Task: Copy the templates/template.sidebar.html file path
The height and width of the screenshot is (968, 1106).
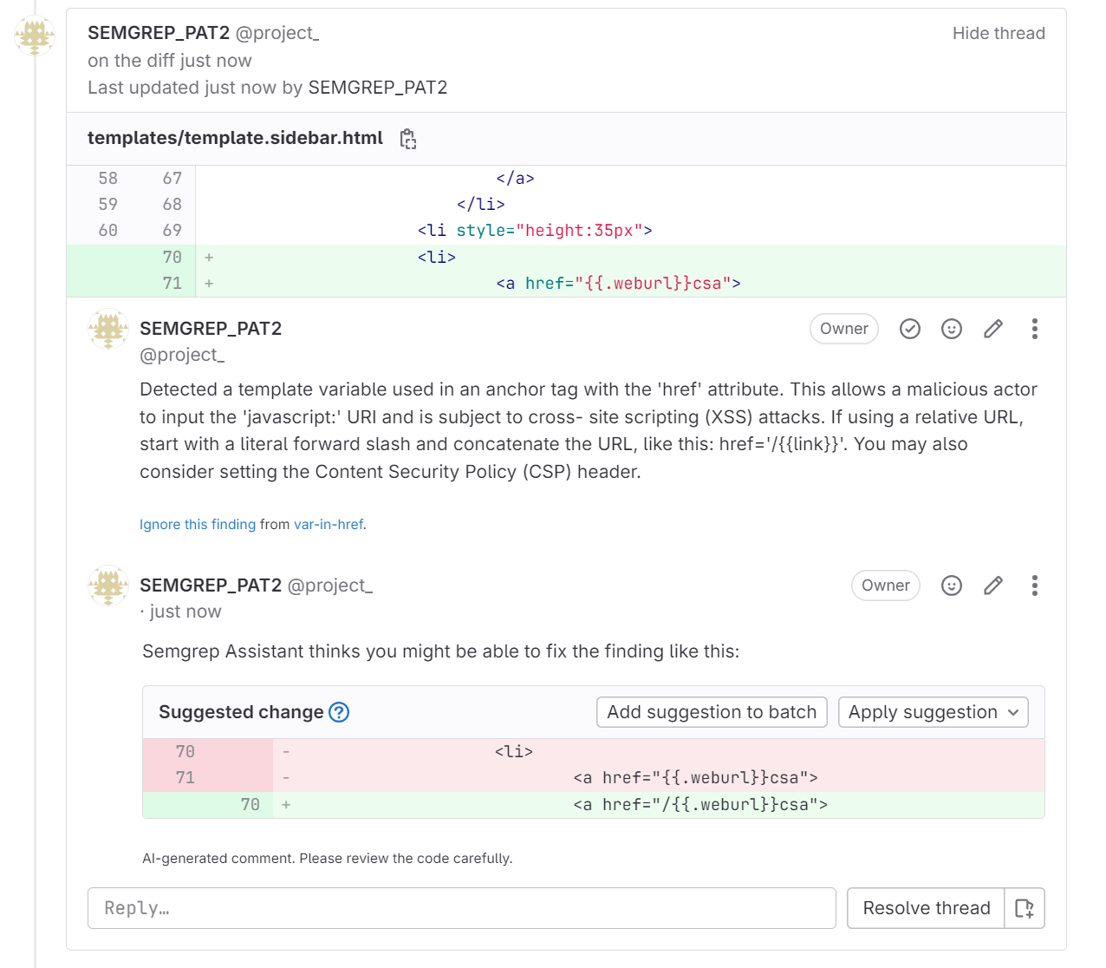Action: click(407, 139)
